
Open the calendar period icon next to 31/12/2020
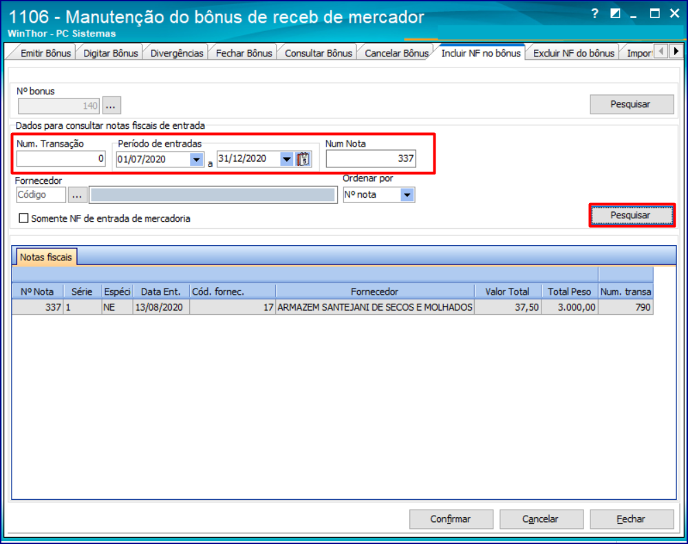(x=303, y=159)
